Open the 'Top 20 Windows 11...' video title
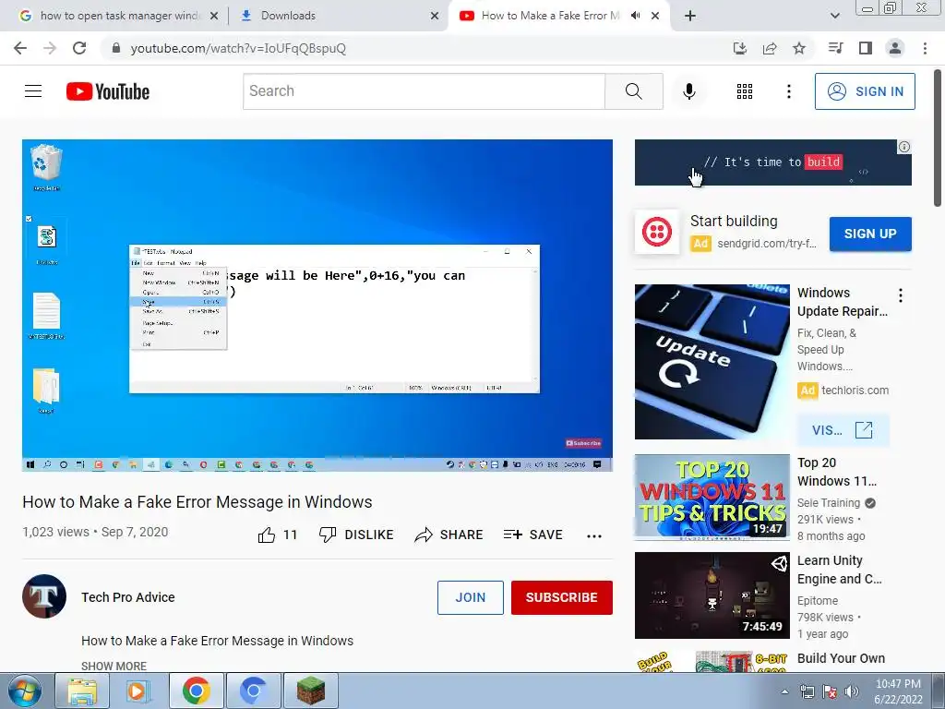The width and height of the screenshot is (945, 709). pyautogui.click(x=836, y=472)
